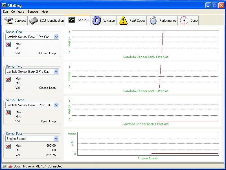
Task: Click the Lambda Sensor Bank 1 Post Cat graph
Action: click(x=145, y=110)
